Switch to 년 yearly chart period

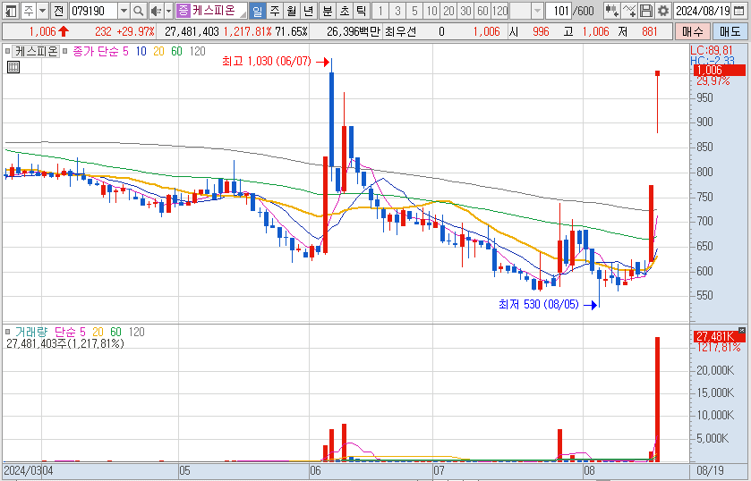pos(308,10)
